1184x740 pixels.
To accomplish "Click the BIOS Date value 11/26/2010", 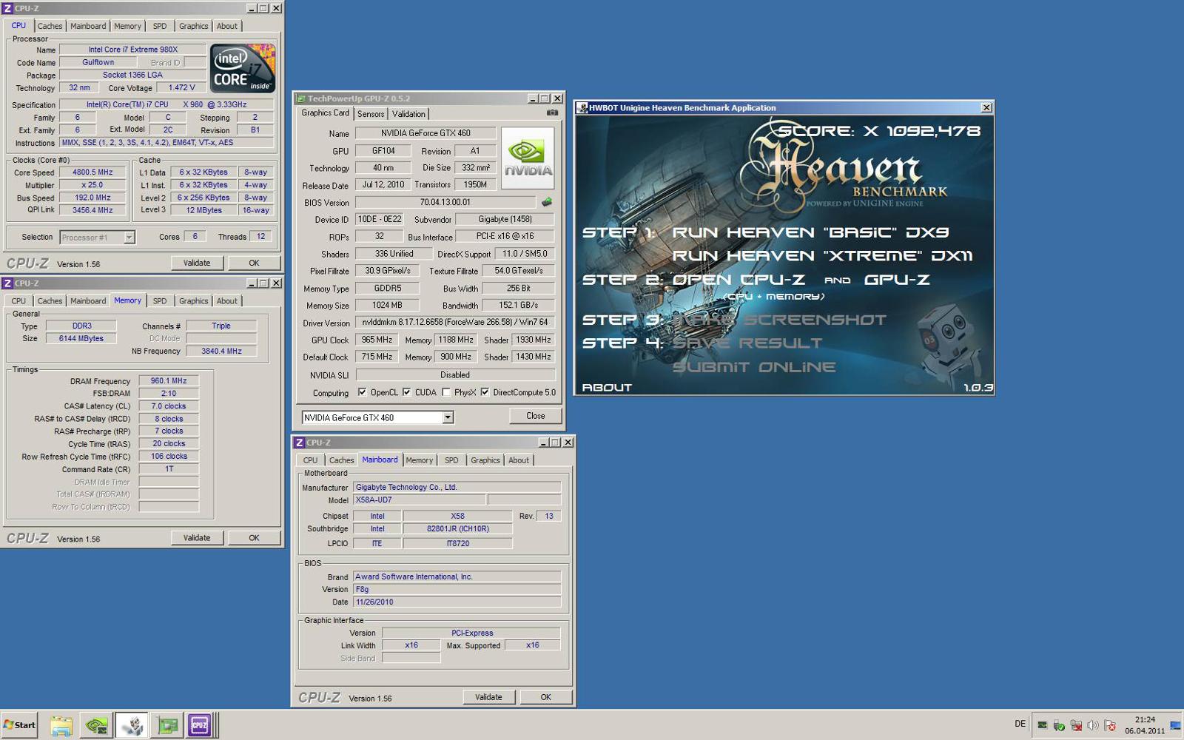I will click(x=457, y=602).
